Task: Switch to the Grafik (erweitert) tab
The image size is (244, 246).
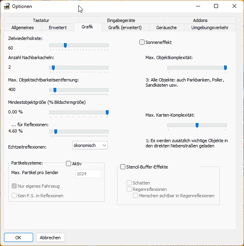Action: click(126, 28)
